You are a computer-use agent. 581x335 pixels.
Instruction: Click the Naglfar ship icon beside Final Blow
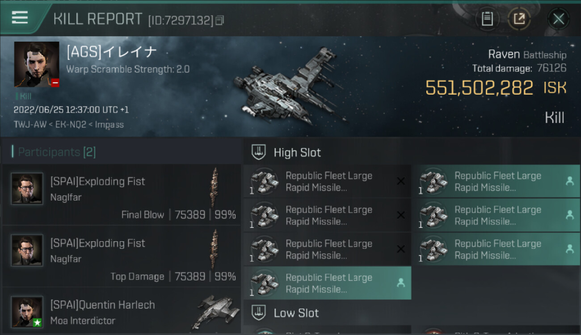pyautogui.click(x=215, y=188)
